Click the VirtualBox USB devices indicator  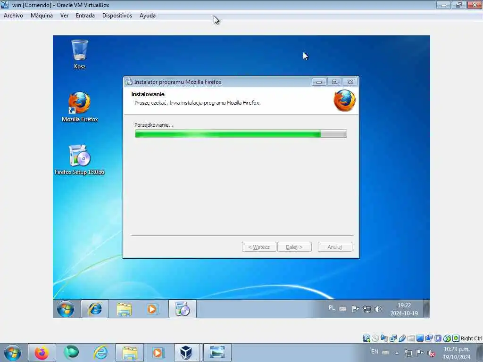pyautogui.click(x=402, y=338)
